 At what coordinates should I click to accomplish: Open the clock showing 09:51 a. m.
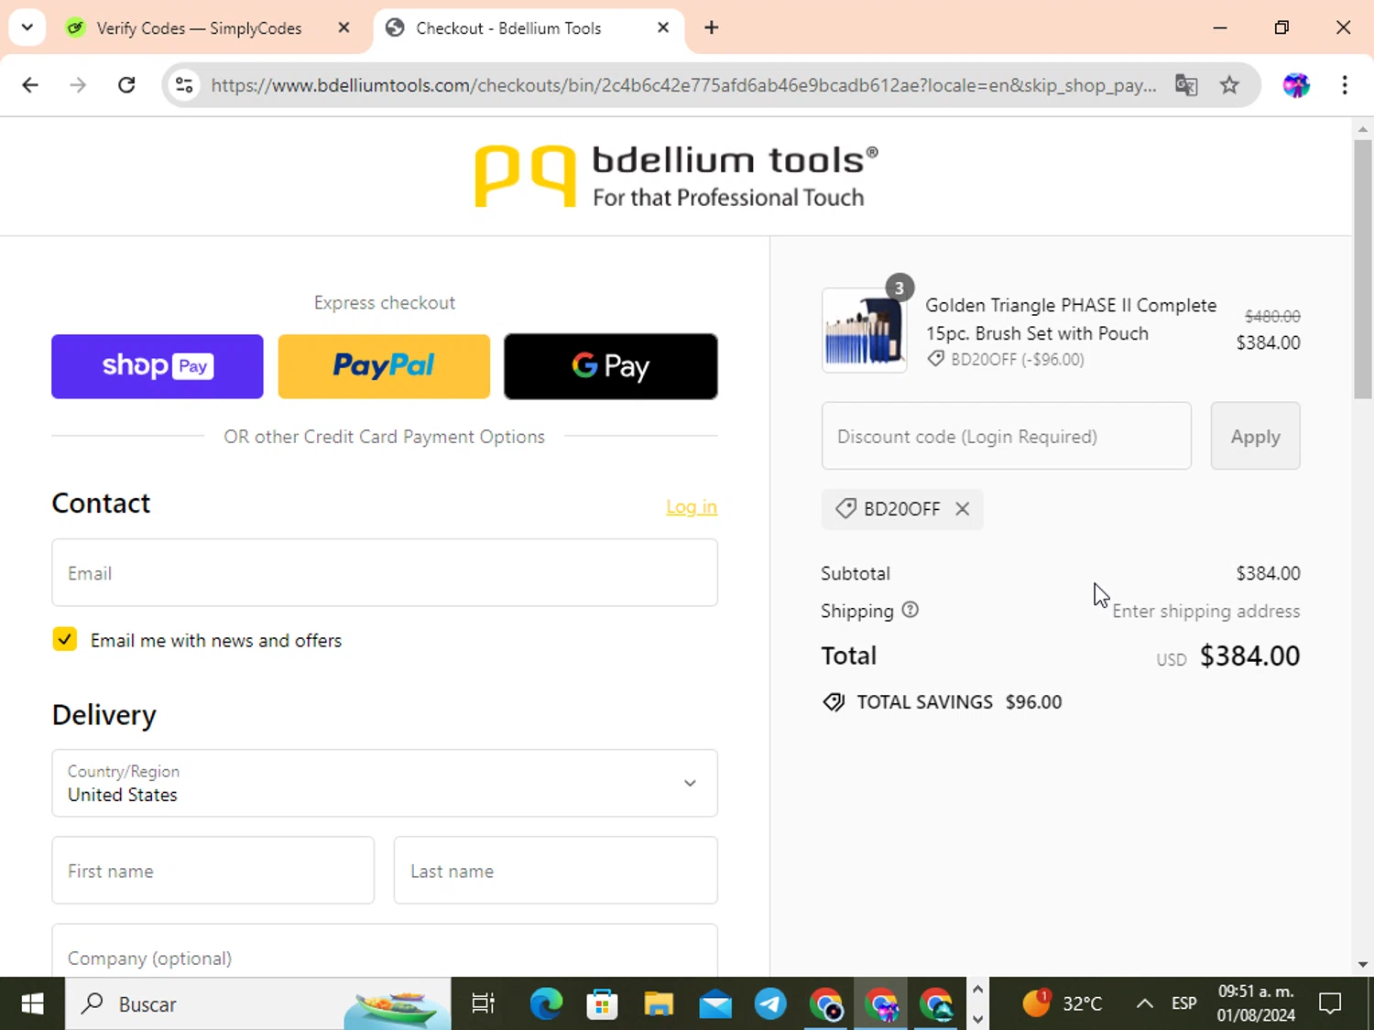1256,1003
